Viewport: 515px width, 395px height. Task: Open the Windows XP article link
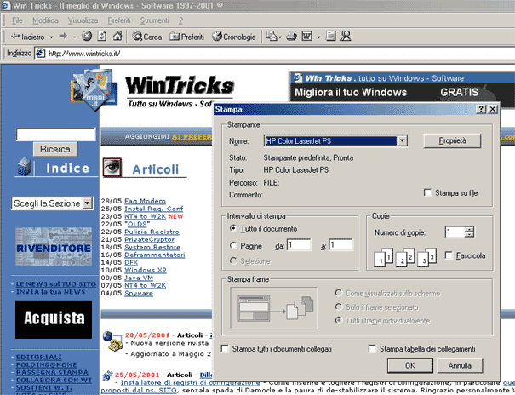click(x=146, y=270)
